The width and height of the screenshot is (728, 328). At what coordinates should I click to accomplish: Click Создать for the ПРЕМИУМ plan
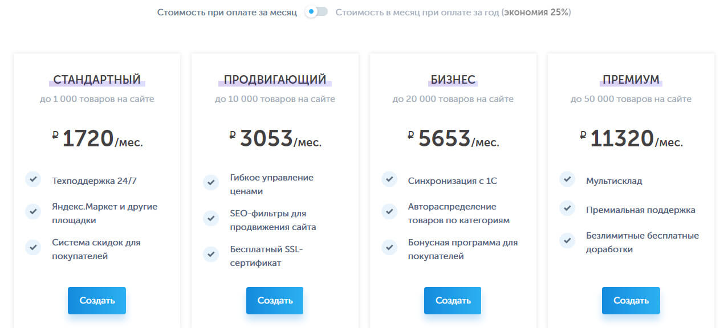click(x=631, y=300)
